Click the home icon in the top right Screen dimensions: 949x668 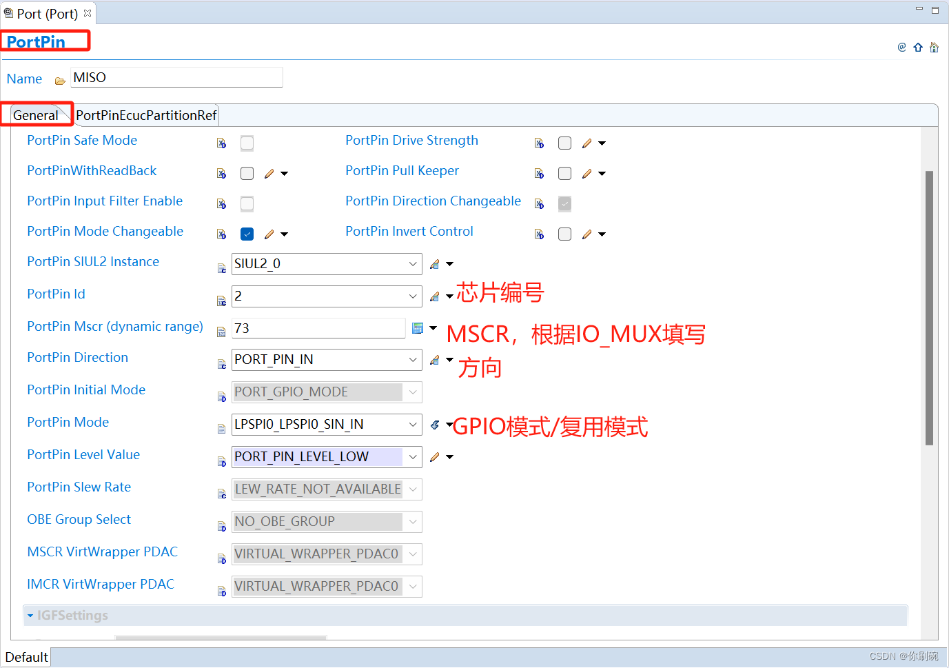coord(935,47)
